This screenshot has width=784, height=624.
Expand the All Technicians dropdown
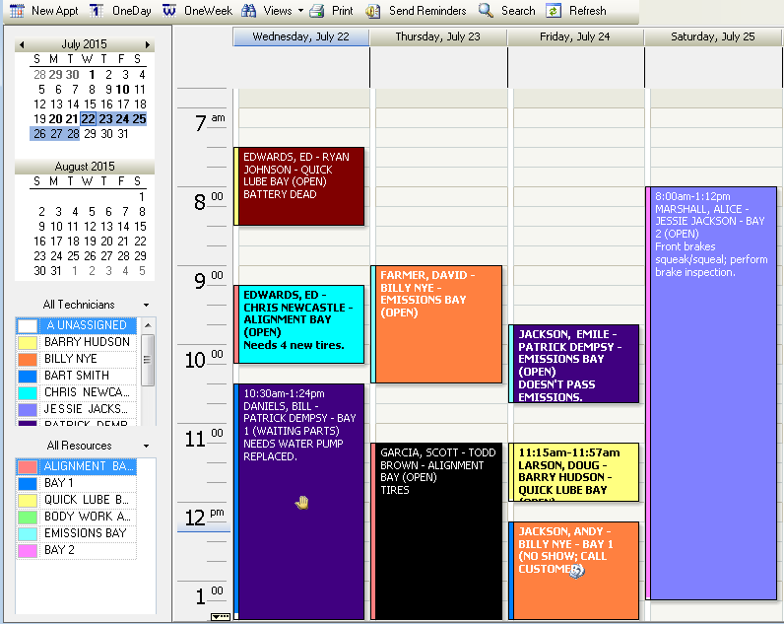pyautogui.click(x=146, y=306)
